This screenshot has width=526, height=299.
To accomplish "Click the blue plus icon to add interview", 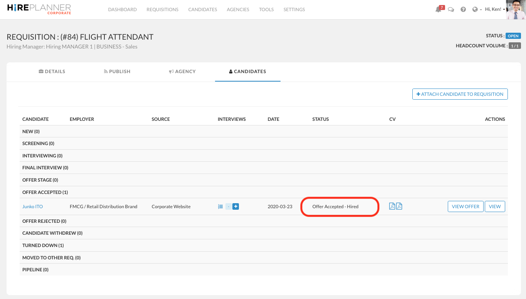I will tap(236, 207).
